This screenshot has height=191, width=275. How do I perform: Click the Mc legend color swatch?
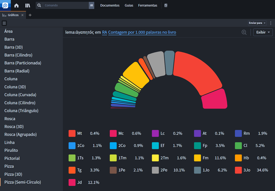pos(113,133)
